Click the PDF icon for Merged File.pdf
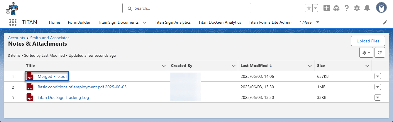 30,76
